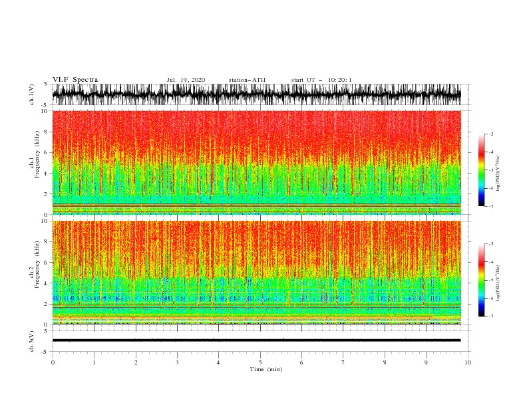Click time axis tick label "9"
527x407 pixels.
click(x=426, y=362)
